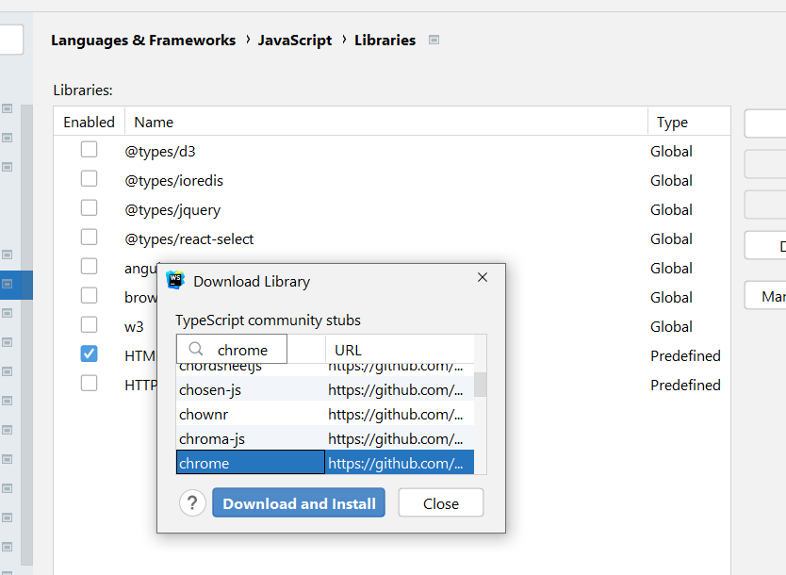Select the @types/react-select library name
Screen dimensions: 786x575
[189, 239]
